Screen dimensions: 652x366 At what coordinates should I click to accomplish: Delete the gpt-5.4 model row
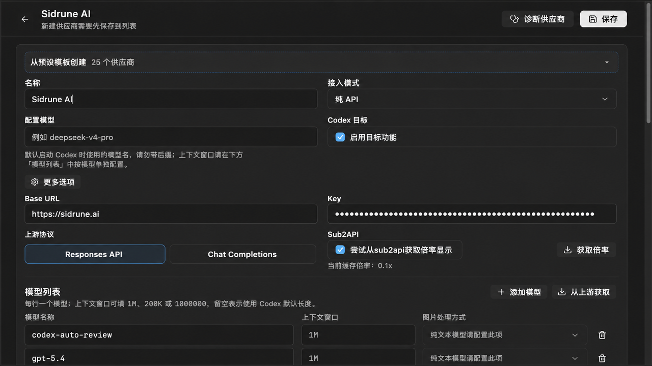pyautogui.click(x=602, y=358)
